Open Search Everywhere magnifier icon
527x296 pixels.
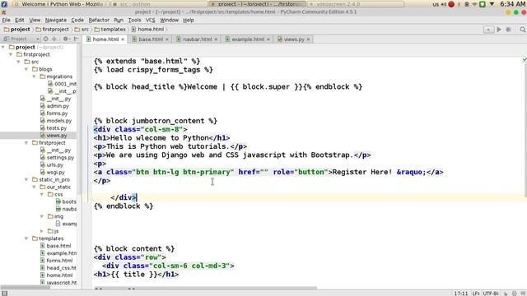click(x=522, y=30)
